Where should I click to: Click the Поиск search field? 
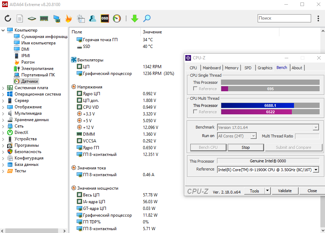284,18
